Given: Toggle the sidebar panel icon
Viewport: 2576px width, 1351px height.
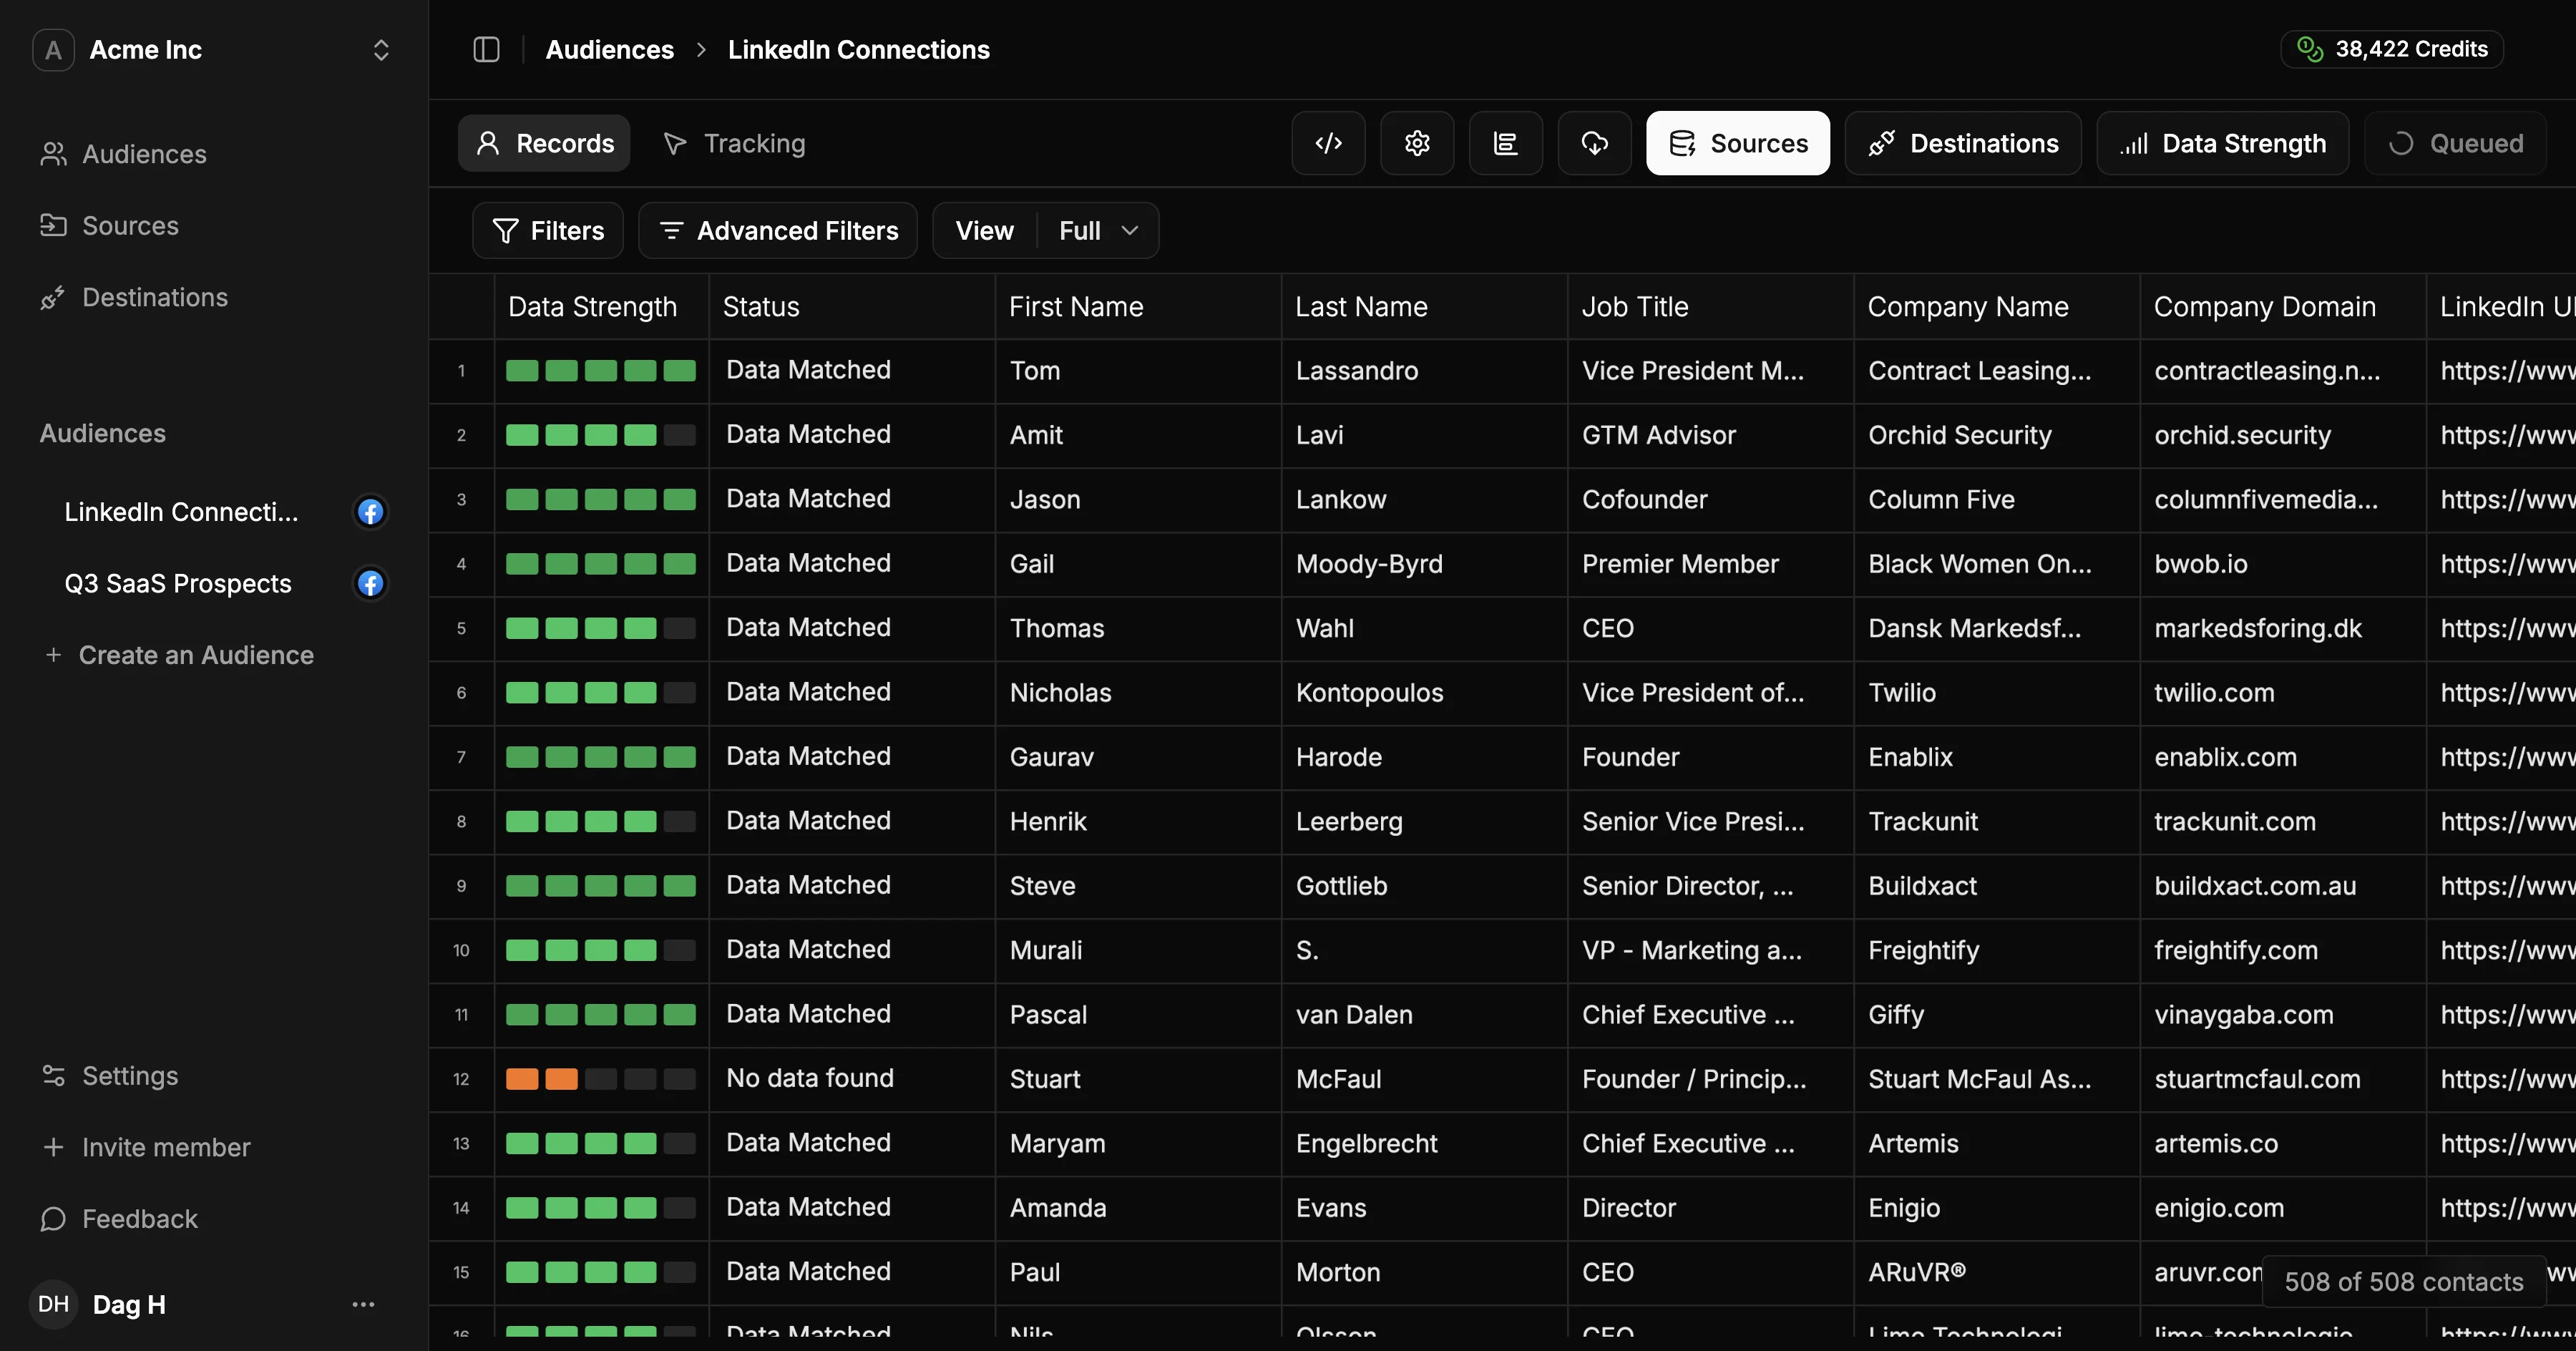Looking at the screenshot, I should [486, 50].
